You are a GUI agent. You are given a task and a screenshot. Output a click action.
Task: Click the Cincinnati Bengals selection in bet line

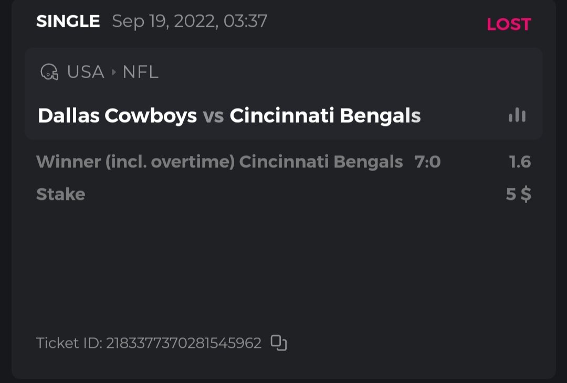click(321, 162)
